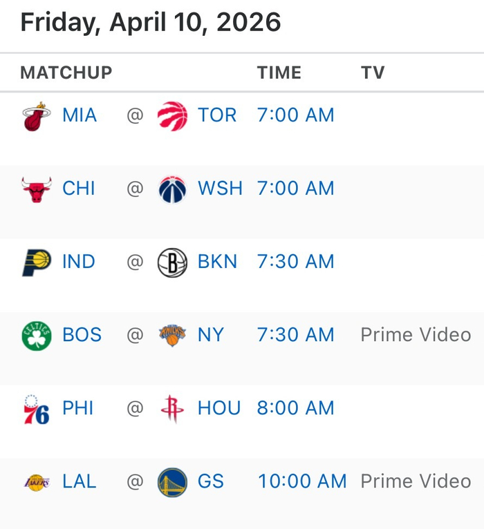Open the WSH team link
This screenshot has height=529, width=484.
(220, 189)
